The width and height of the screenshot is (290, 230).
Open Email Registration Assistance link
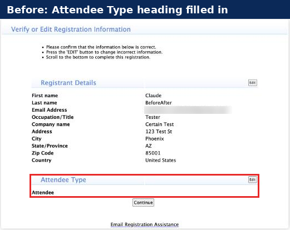pos(145,224)
